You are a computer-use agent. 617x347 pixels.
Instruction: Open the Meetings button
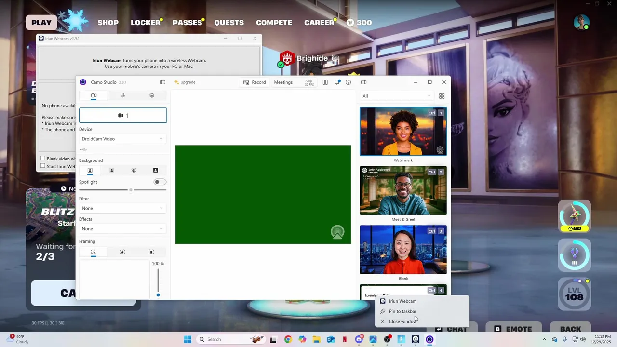coord(283,82)
